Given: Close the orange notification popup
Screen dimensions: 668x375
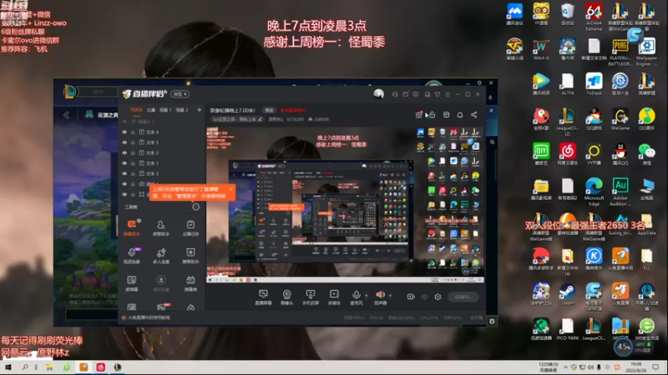Looking at the screenshot, I should [230, 189].
